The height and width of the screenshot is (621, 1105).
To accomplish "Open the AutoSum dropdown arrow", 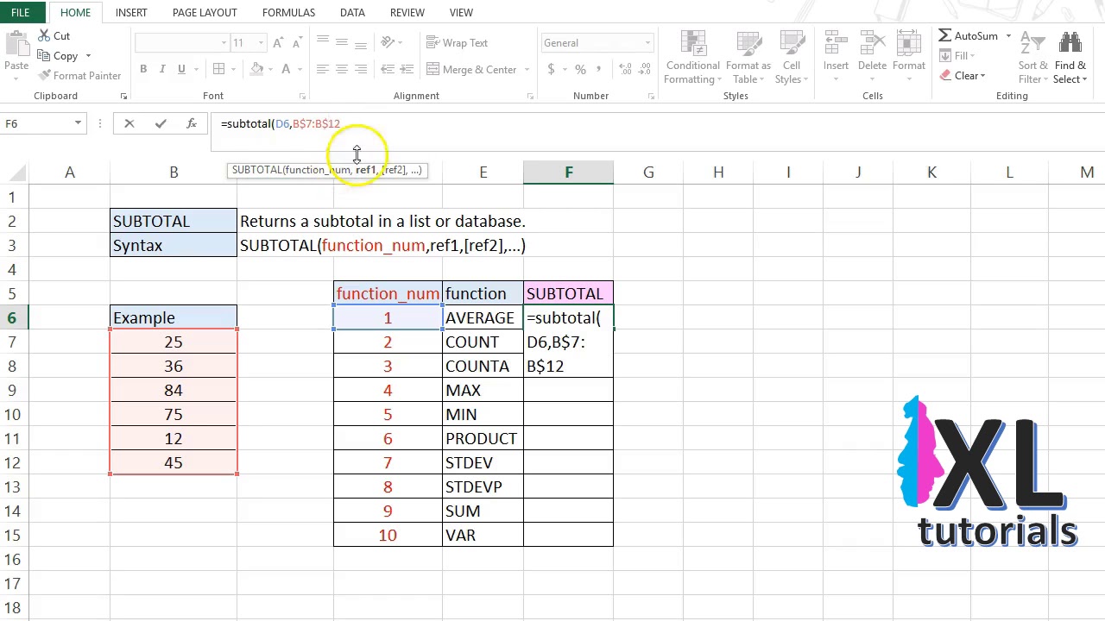I will click(1007, 36).
